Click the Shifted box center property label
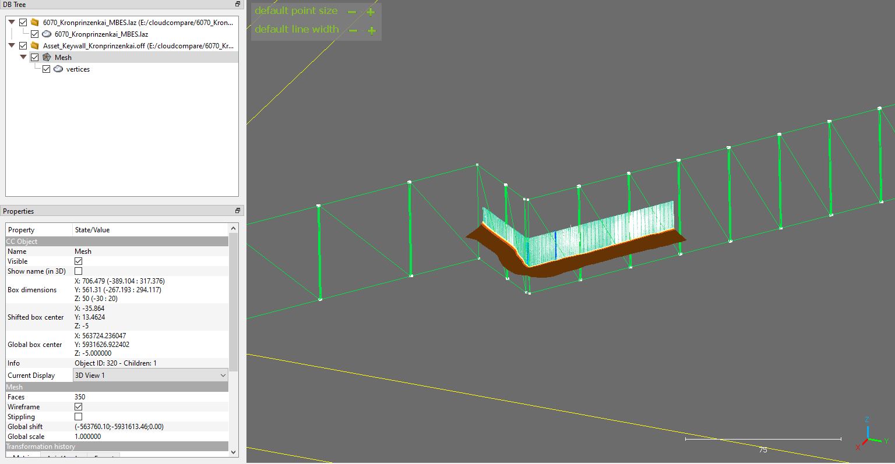The image size is (895, 464). pyautogui.click(x=36, y=317)
